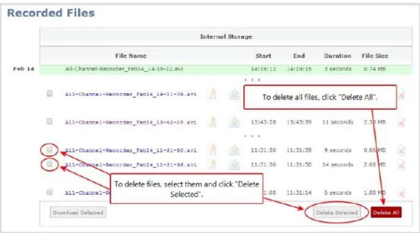Click the Feb 14 date label

point(24,69)
